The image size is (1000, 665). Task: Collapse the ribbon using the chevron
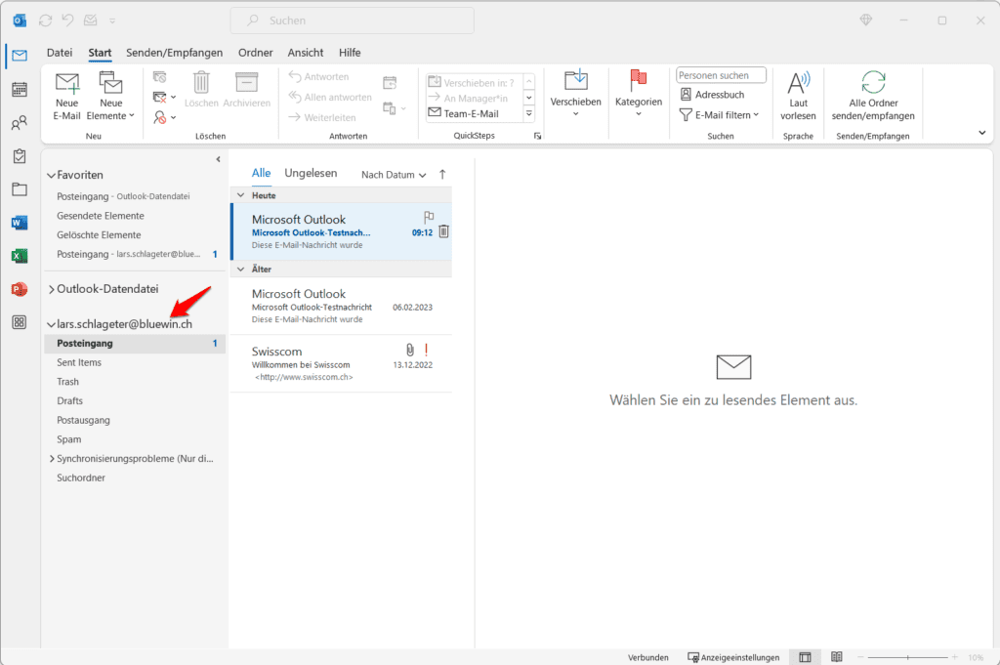982,133
